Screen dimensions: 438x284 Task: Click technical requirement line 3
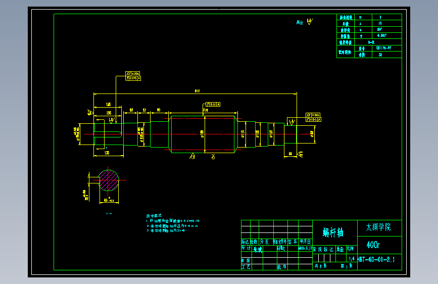point(167,230)
